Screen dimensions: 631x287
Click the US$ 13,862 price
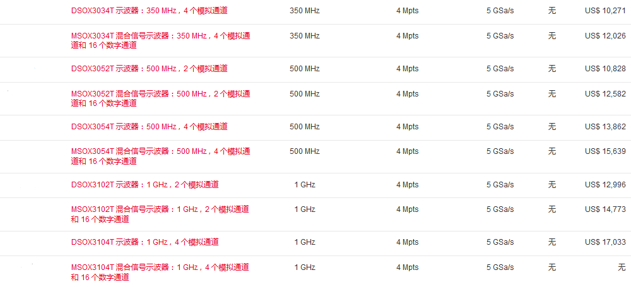tap(605, 127)
